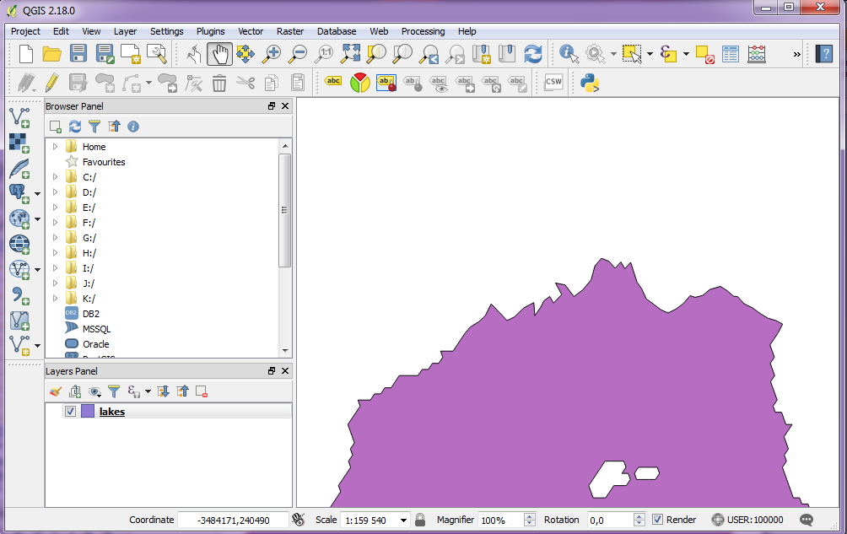
Task: Increase Magnifier value with up arrow
Action: pos(530,517)
